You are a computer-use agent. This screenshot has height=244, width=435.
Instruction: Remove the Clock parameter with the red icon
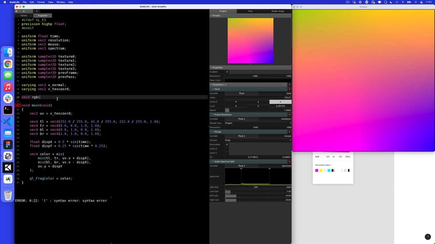[x=289, y=89]
